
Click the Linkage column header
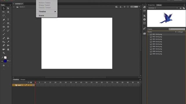click(180, 32)
